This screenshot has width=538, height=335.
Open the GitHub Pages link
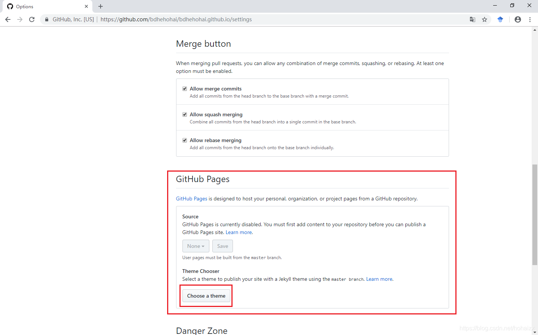tap(191, 199)
